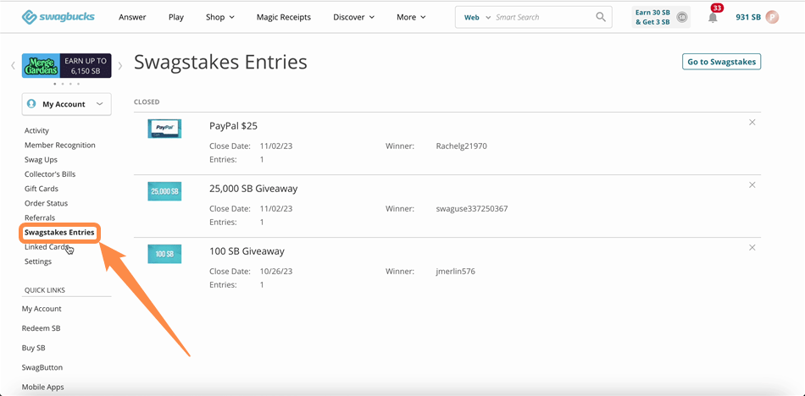Image resolution: width=805 pixels, height=396 pixels.
Task: Click winner name swaguse337250367
Action: point(472,209)
